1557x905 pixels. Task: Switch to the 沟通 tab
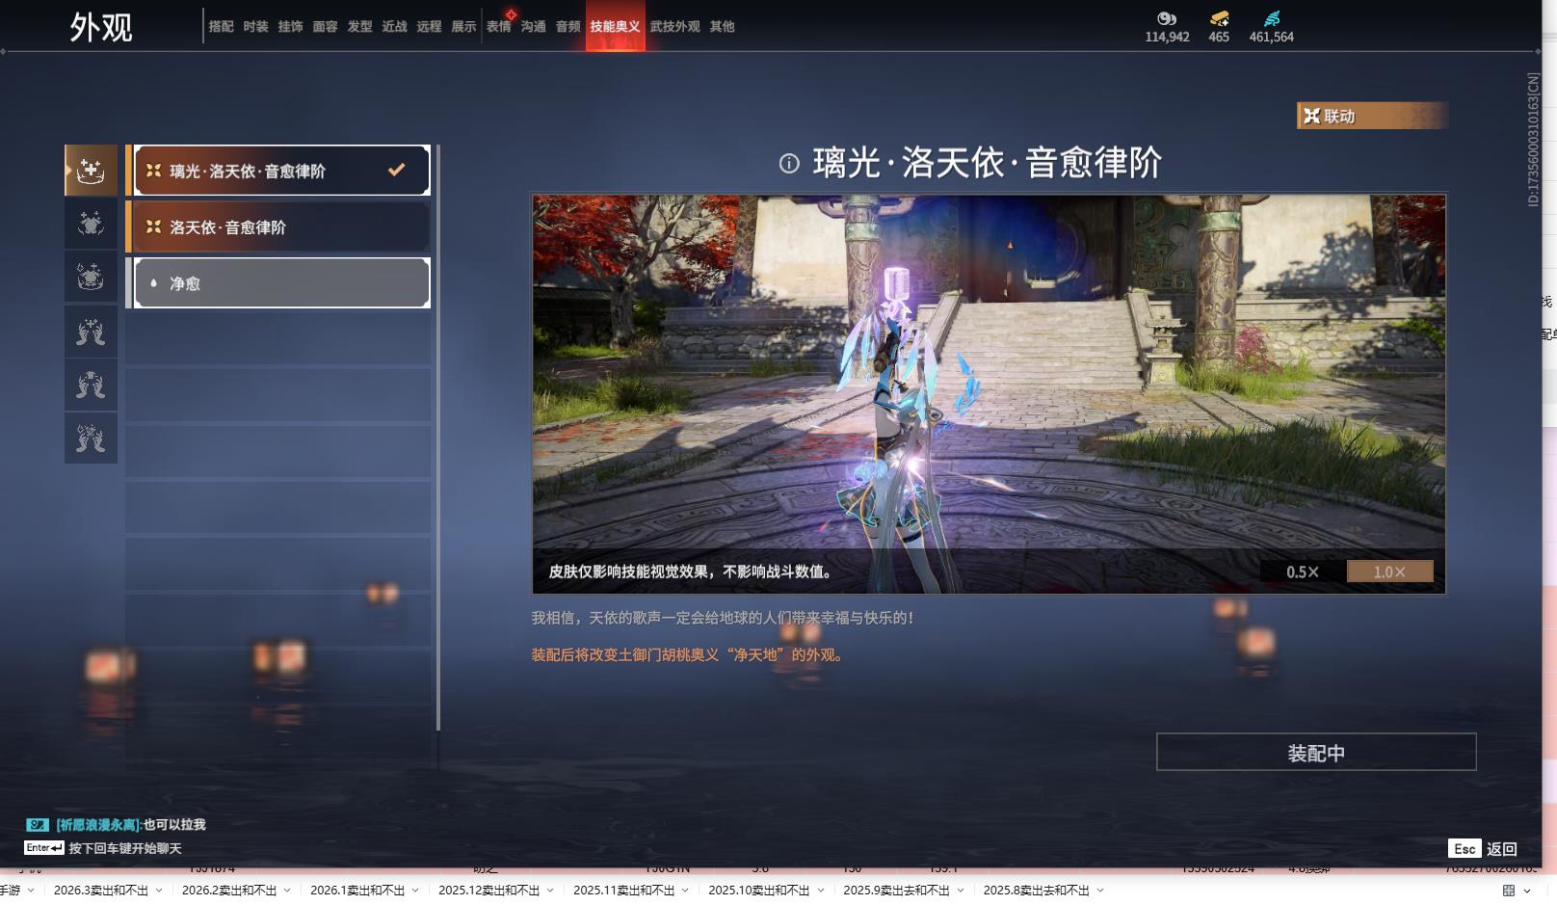[x=534, y=27]
